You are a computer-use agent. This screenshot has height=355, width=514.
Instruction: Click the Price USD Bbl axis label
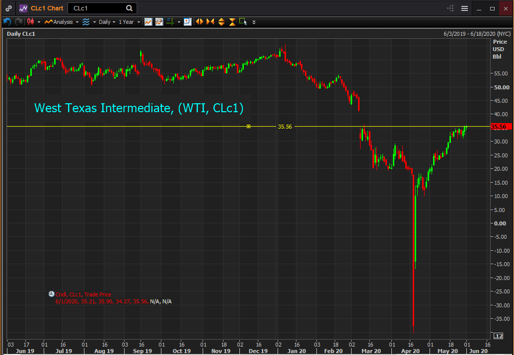pyautogui.click(x=500, y=49)
